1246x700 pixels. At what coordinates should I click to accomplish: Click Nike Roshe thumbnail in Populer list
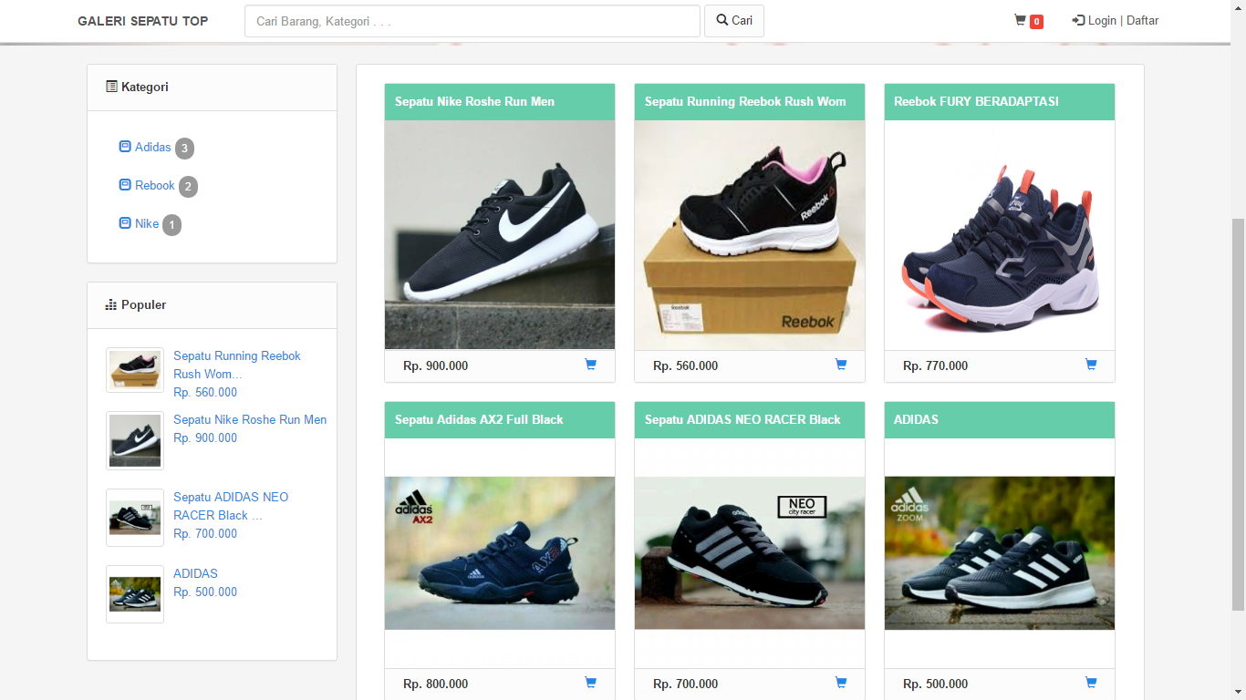tap(135, 441)
